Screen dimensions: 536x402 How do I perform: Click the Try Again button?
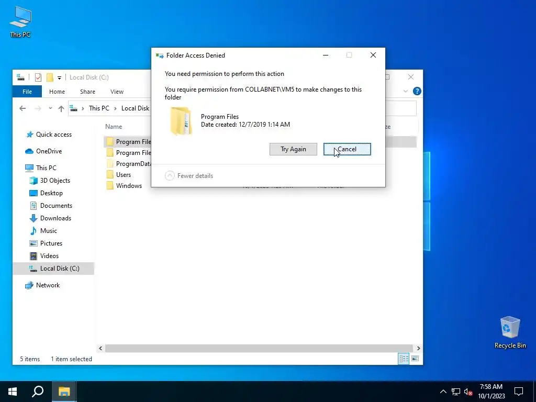293,149
